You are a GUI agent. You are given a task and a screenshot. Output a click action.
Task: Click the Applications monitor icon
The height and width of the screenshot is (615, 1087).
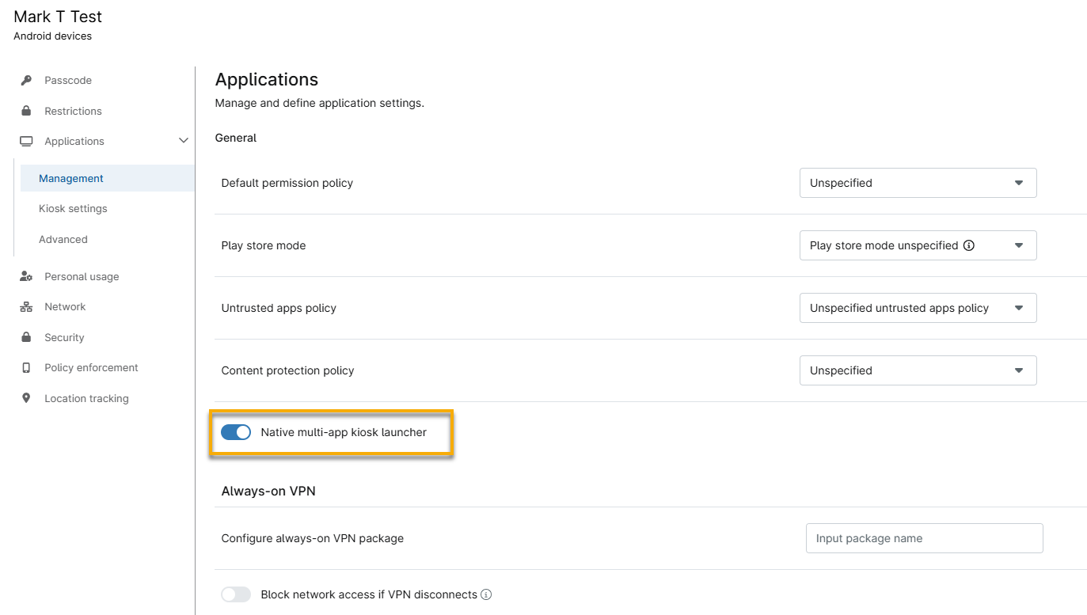click(x=26, y=142)
